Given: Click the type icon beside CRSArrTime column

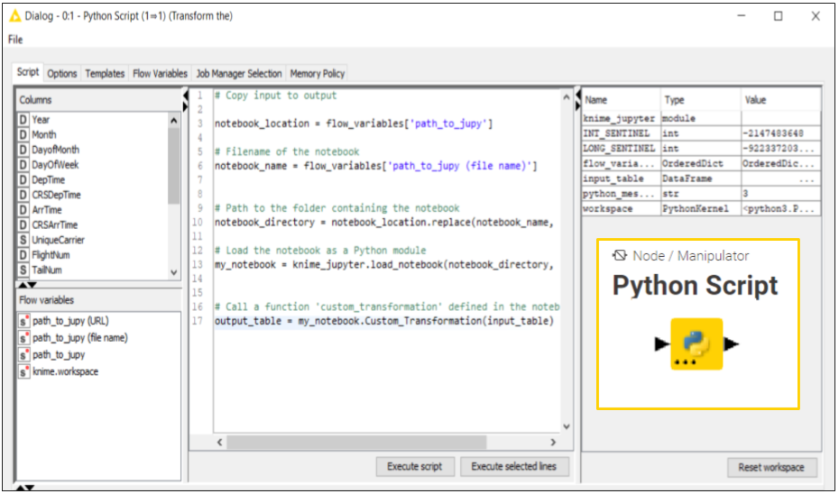Looking at the screenshot, I should point(23,224).
